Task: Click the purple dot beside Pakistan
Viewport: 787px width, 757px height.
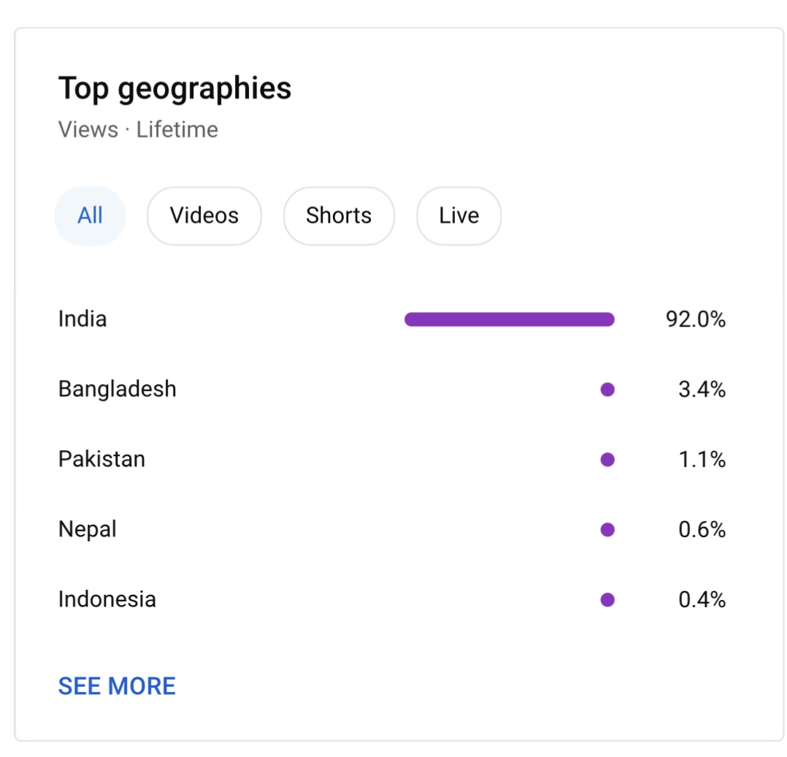Action: tap(608, 460)
